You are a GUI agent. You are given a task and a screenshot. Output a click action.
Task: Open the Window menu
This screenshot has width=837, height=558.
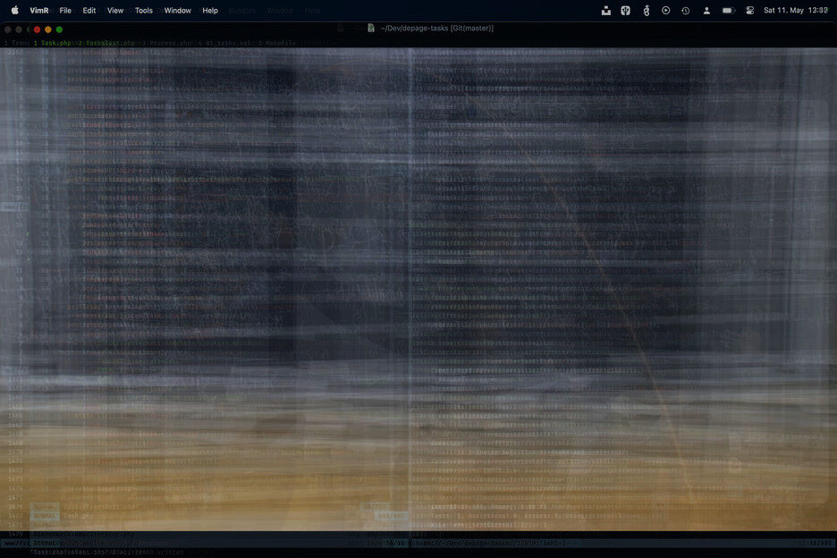(177, 10)
